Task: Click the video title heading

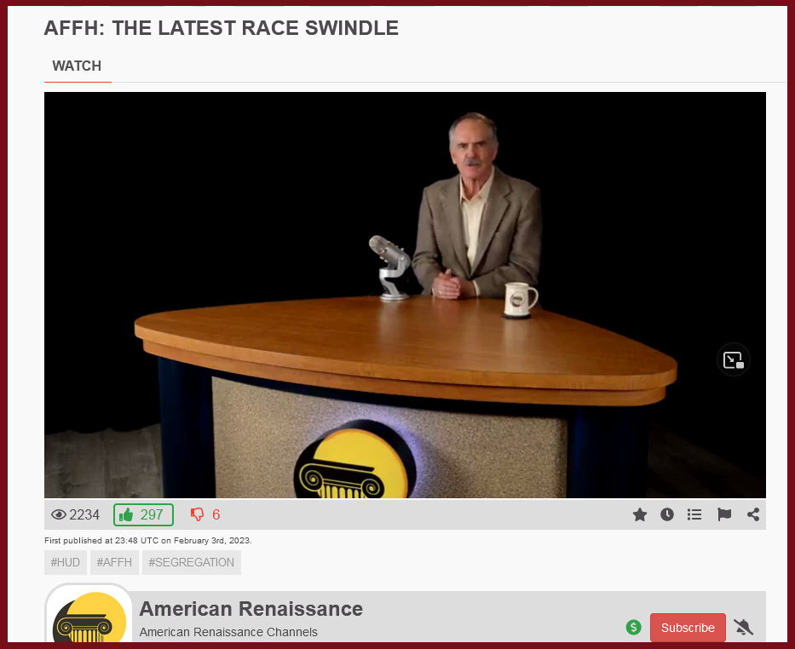Action: pos(221,28)
